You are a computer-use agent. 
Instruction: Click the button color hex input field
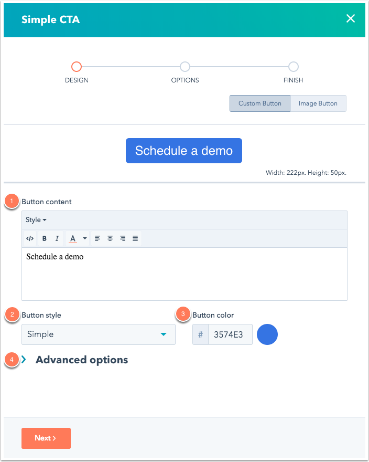pyautogui.click(x=231, y=334)
